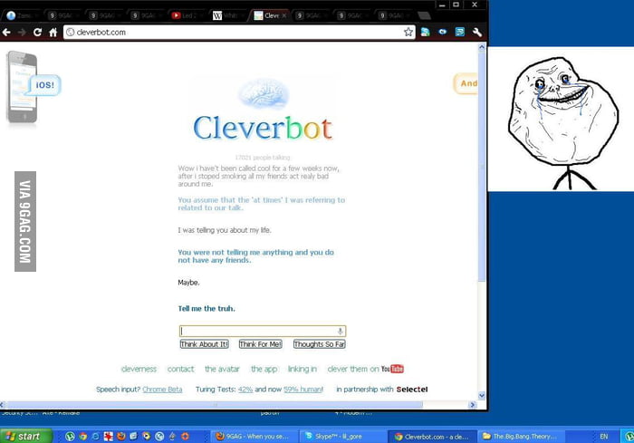
Task: Click the horizontal scrollbar right arrow
Action: pos(472,405)
